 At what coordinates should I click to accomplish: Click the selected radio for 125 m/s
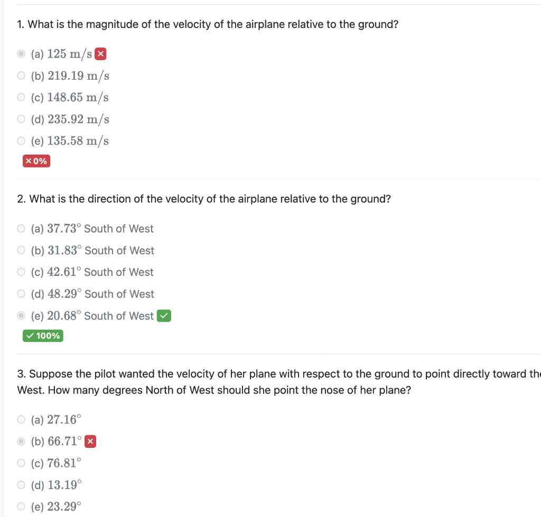21,53
